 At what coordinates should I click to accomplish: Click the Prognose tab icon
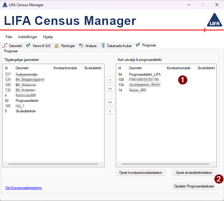click(138, 45)
